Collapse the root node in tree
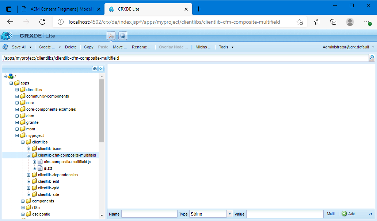377x221 pixels. pyautogui.click(x=5, y=77)
